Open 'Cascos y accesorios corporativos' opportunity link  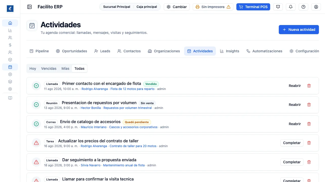[133, 127]
